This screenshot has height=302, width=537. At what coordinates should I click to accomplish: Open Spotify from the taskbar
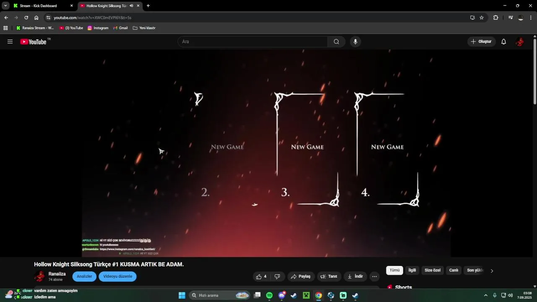pyautogui.click(x=269, y=295)
